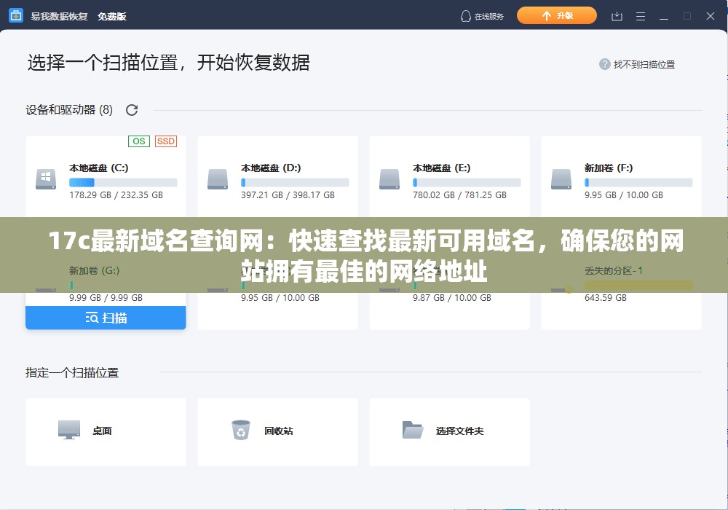Click the EaseUS Data Recovery app logo
The image size is (728, 510).
16,15
